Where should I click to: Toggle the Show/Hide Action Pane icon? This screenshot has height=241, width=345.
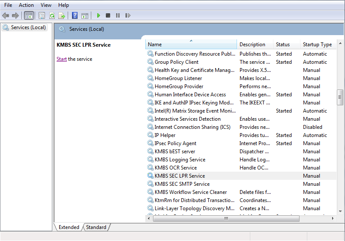85,15
